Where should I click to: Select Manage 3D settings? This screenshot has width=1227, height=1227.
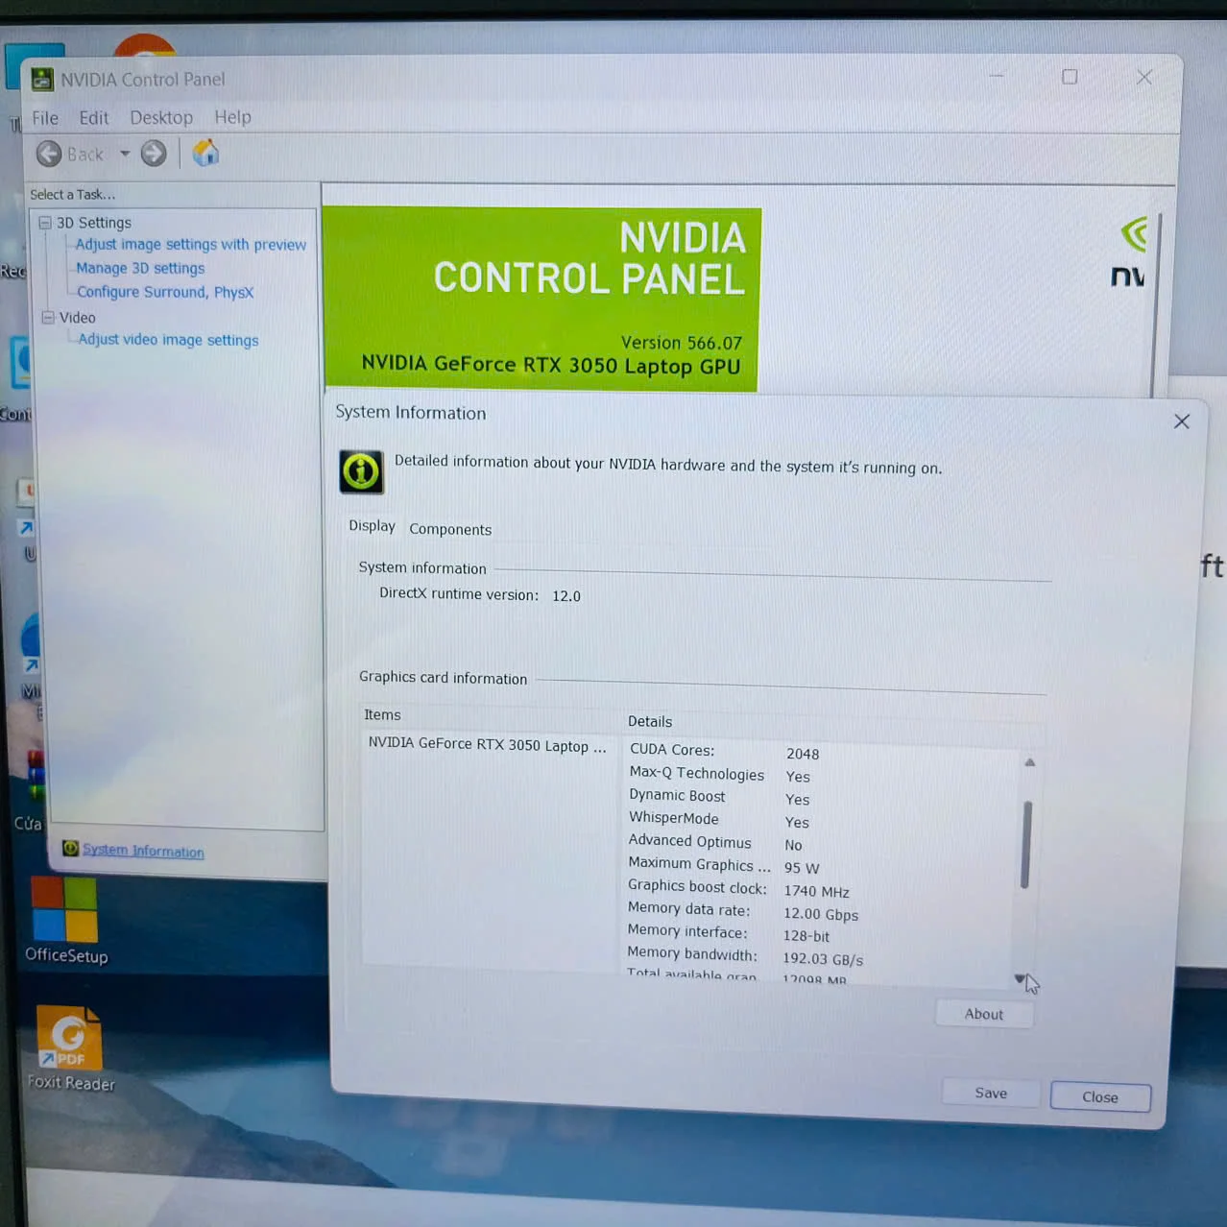click(x=140, y=268)
